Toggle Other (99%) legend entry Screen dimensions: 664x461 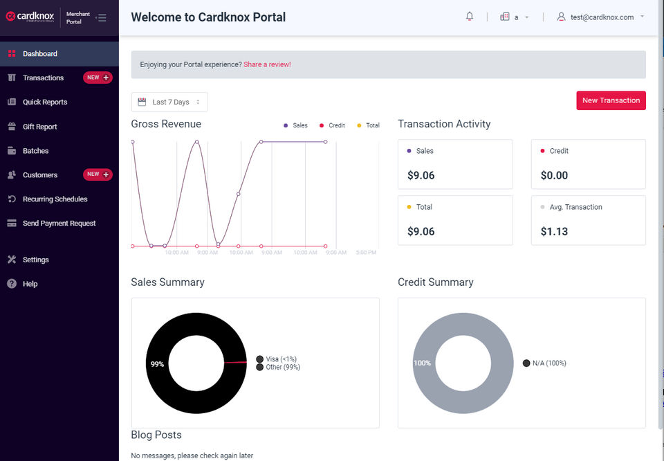coord(278,367)
